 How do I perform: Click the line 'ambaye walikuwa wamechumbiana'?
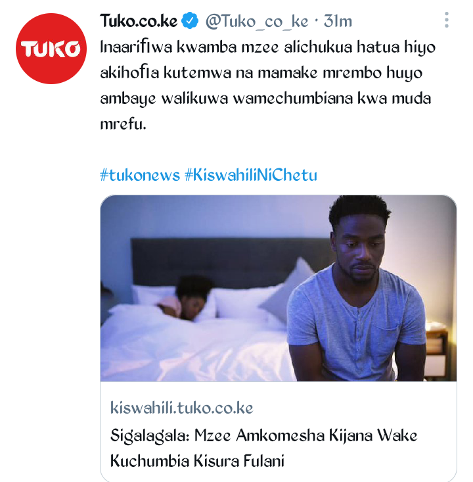click(265, 99)
